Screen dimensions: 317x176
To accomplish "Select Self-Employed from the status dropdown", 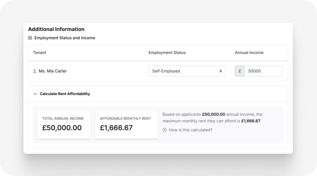I will (187, 71).
